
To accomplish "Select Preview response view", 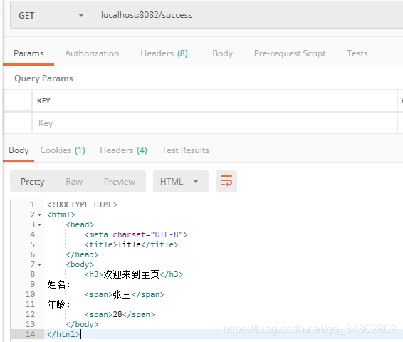I will [119, 182].
